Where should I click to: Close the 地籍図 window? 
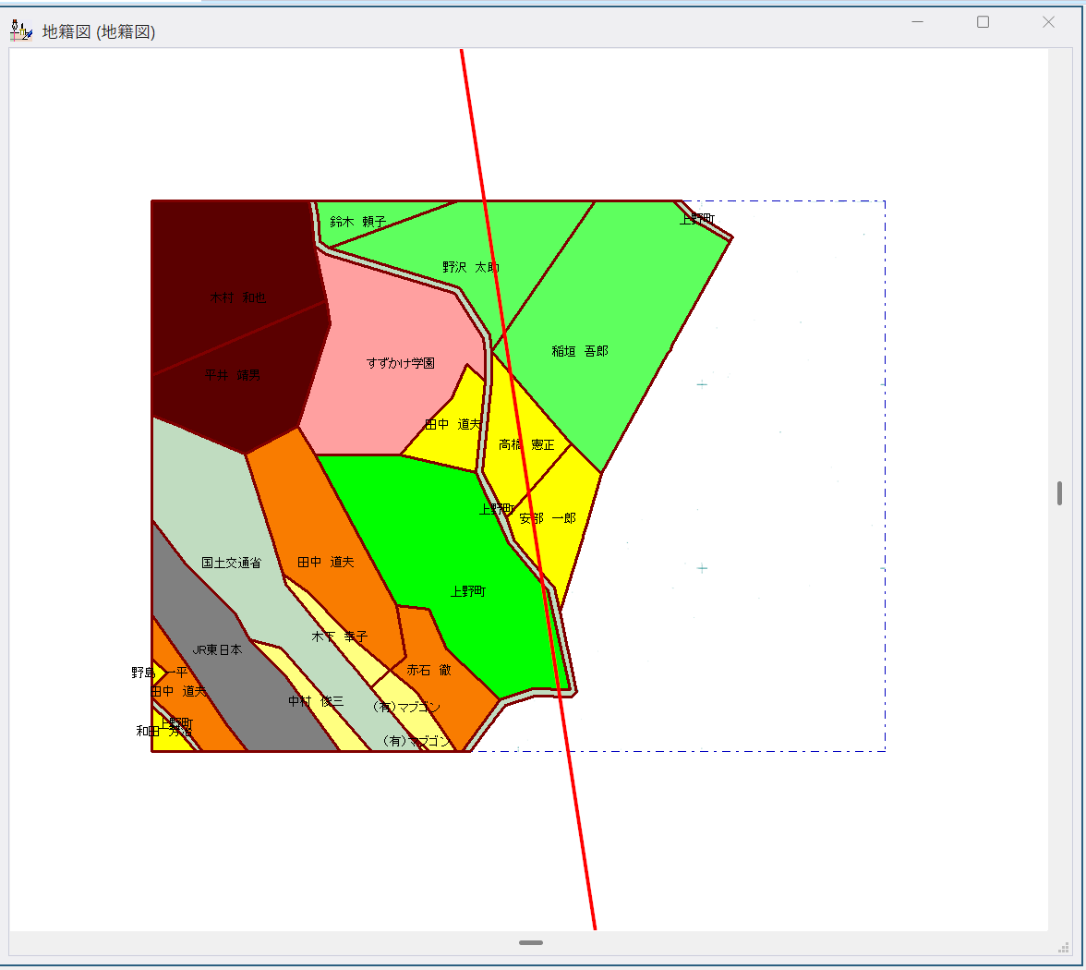1048,22
